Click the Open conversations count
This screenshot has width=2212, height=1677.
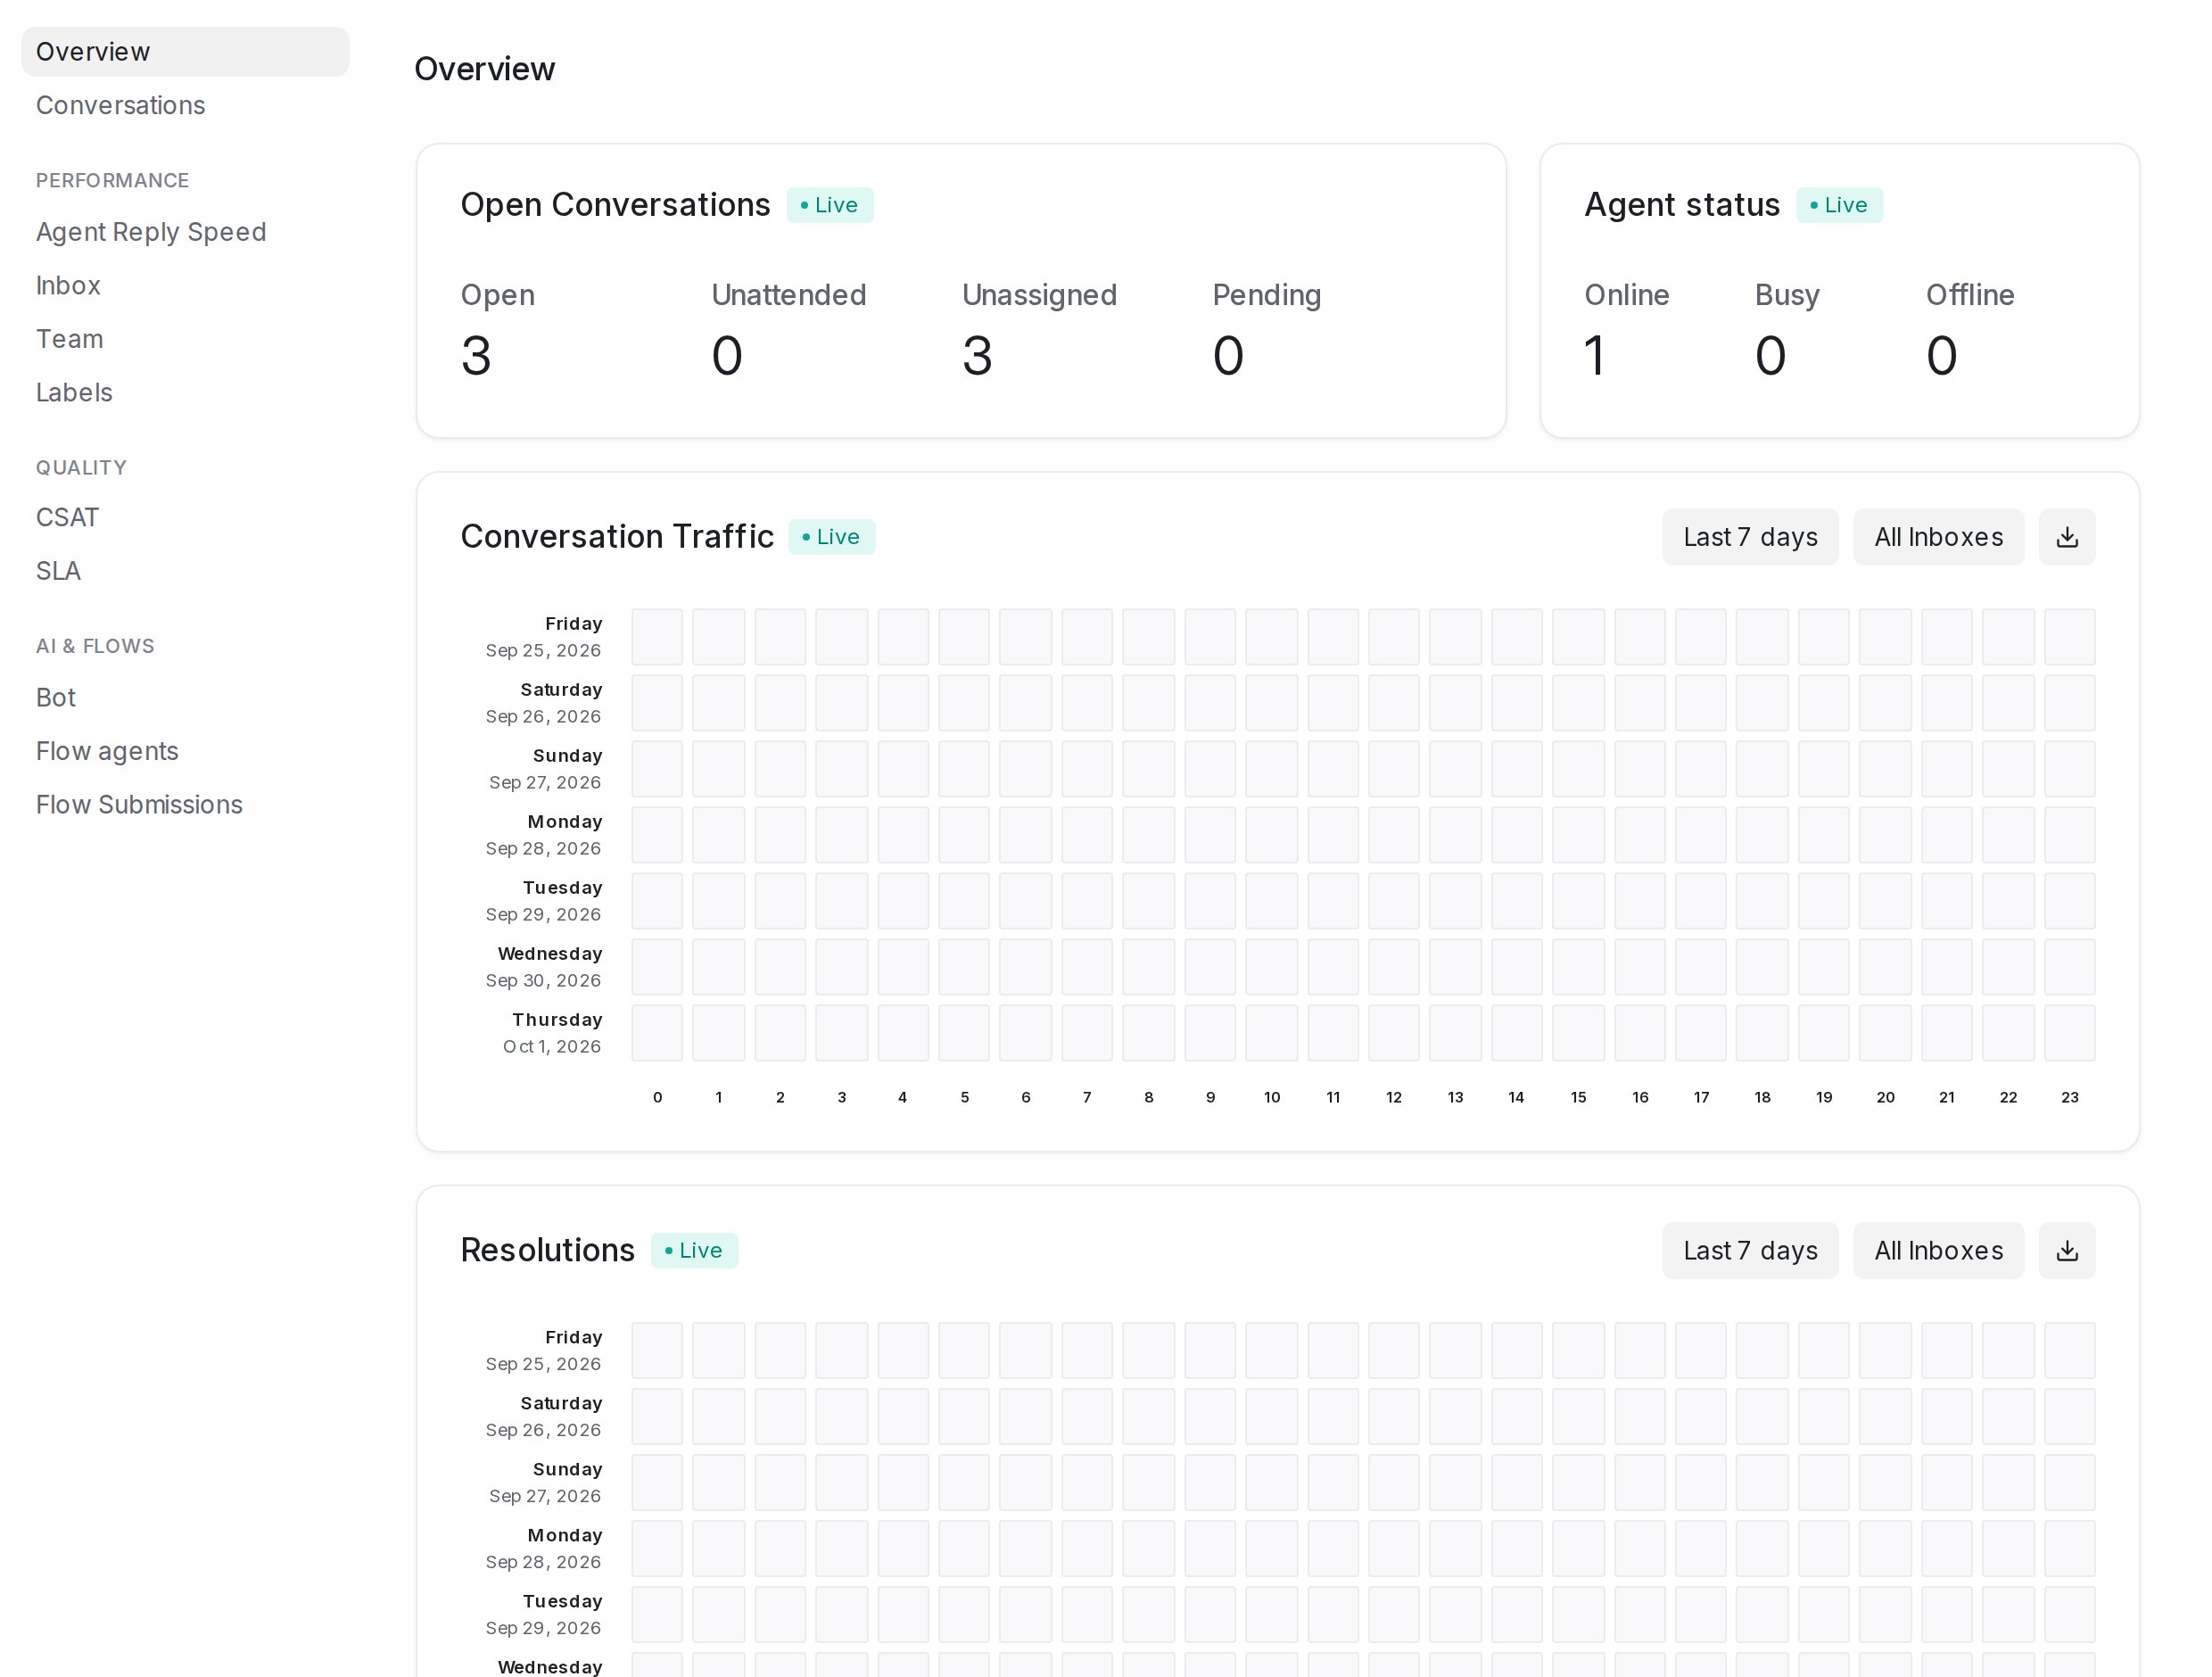[x=476, y=355]
